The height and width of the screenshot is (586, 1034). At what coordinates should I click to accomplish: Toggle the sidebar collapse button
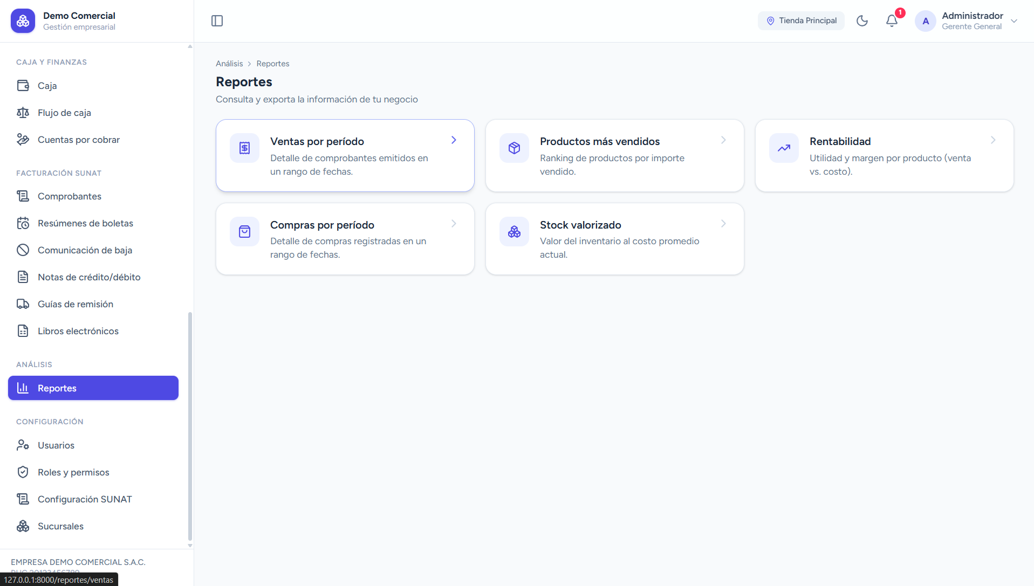pyautogui.click(x=217, y=20)
